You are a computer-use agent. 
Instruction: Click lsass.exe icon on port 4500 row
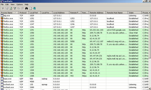tap(2, 82)
